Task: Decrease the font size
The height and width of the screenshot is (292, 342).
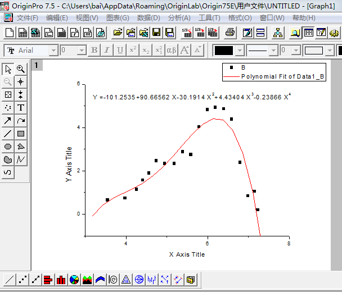Action: click(x=197, y=51)
